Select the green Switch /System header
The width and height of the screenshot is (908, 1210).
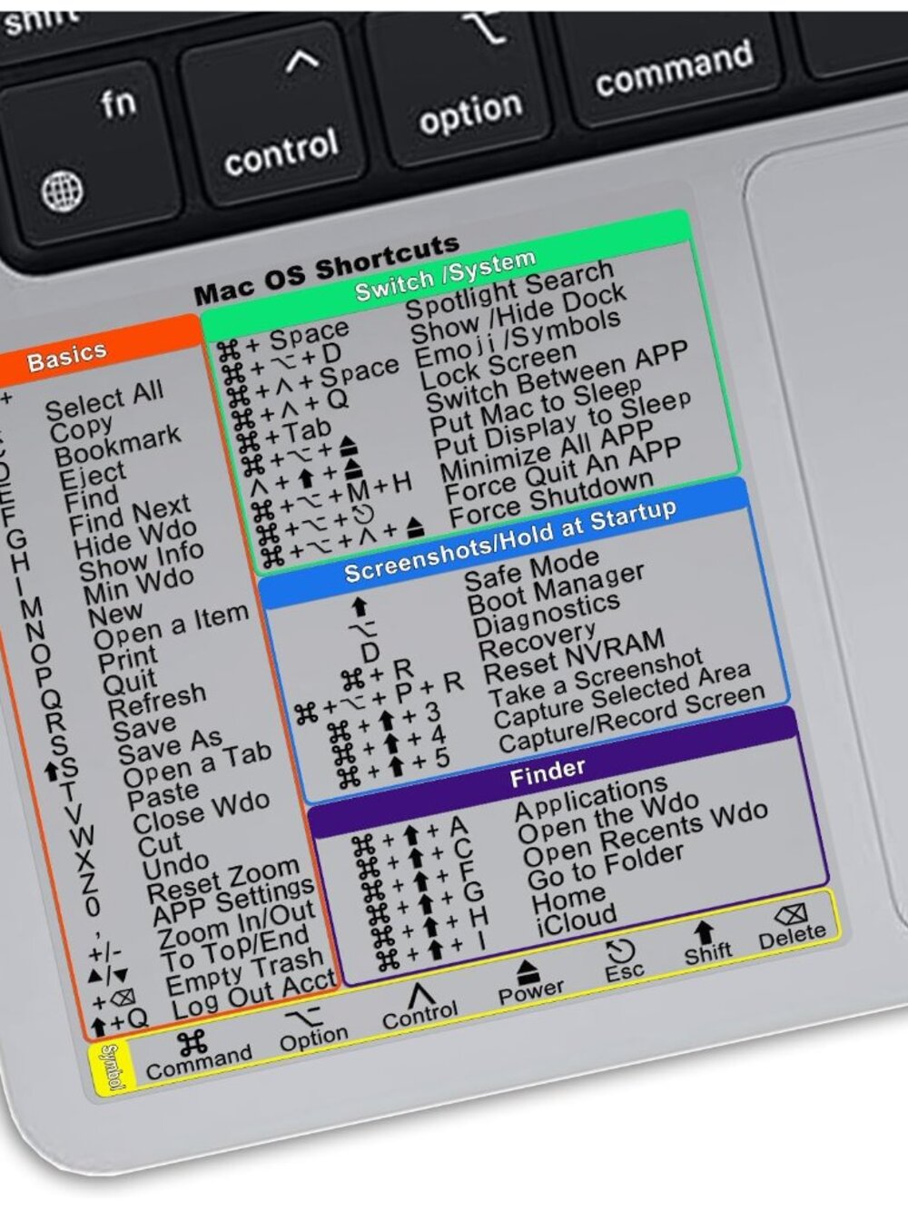pos(445,276)
